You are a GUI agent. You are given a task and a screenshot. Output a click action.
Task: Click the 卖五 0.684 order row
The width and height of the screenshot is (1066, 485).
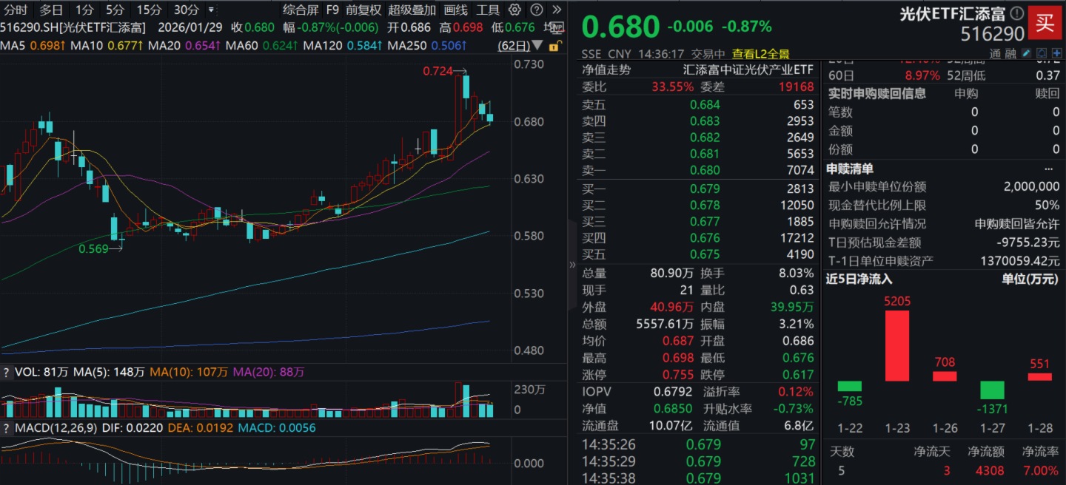tap(698, 105)
